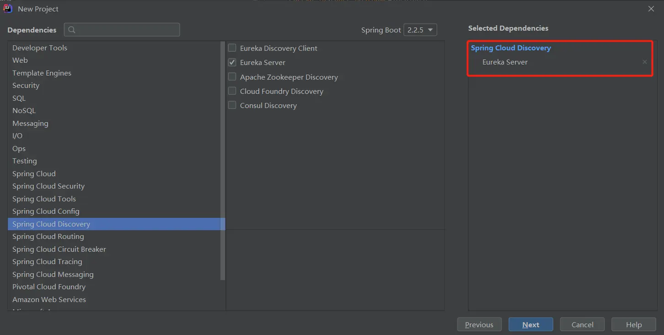Tick the Apache Zookeeper Discovery checkbox

click(232, 77)
